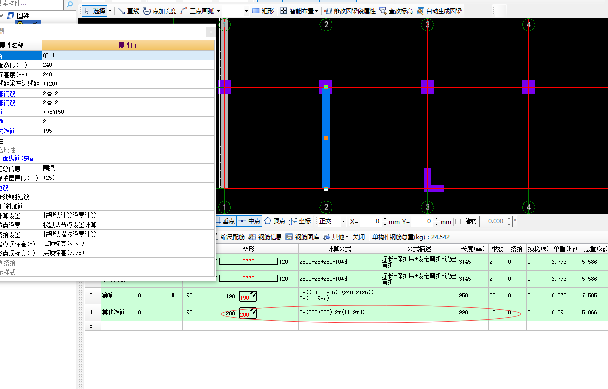Choose the 矩形 rectangle tool
The height and width of the screenshot is (389, 608).
263,11
